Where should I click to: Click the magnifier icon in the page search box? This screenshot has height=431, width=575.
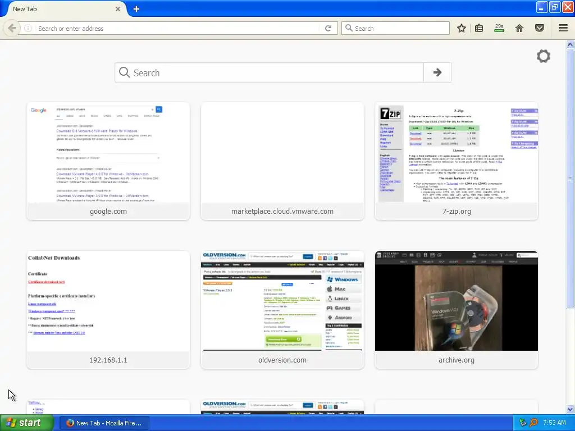coord(124,72)
